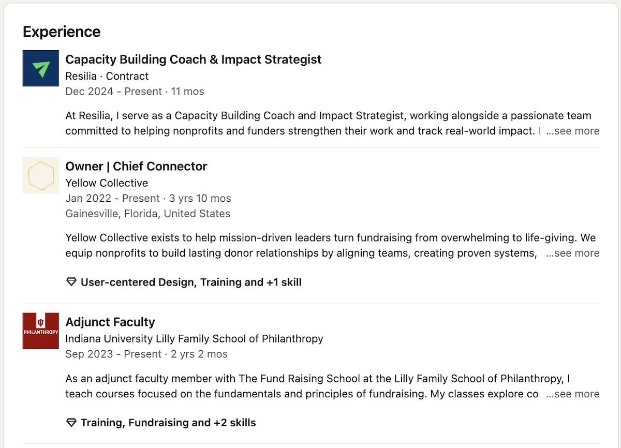This screenshot has height=448, width=621.
Task: Open the Adjunct Faculty position title
Action: tap(110, 322)
